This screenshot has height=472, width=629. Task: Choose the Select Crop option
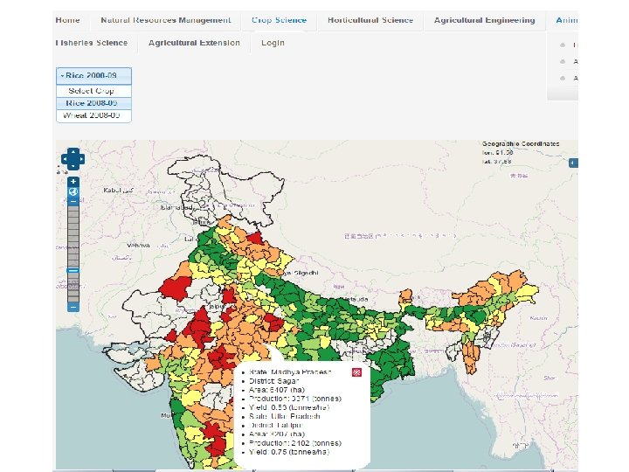click(x=93, y=91)
